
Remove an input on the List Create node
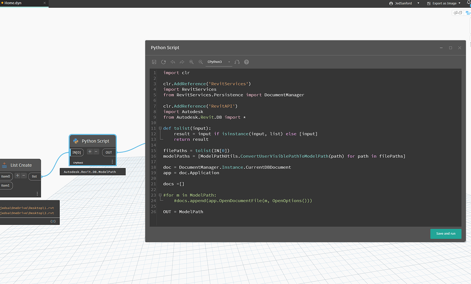click(23, 175)
